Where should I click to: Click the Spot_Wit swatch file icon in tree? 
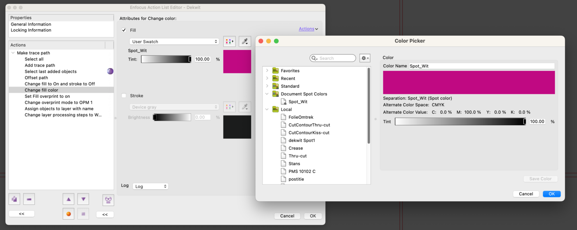point(284,101)
